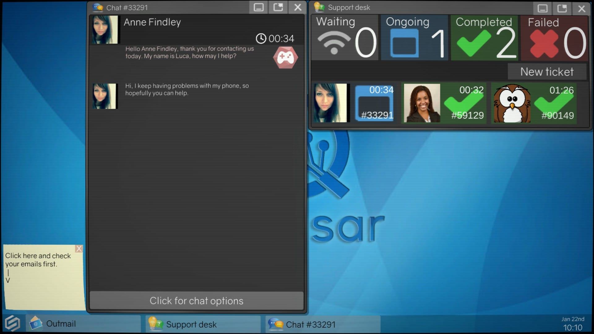Click Luca's greeting message in chat
The height and width of the screenshot is (334, 594).
(190, 52)
